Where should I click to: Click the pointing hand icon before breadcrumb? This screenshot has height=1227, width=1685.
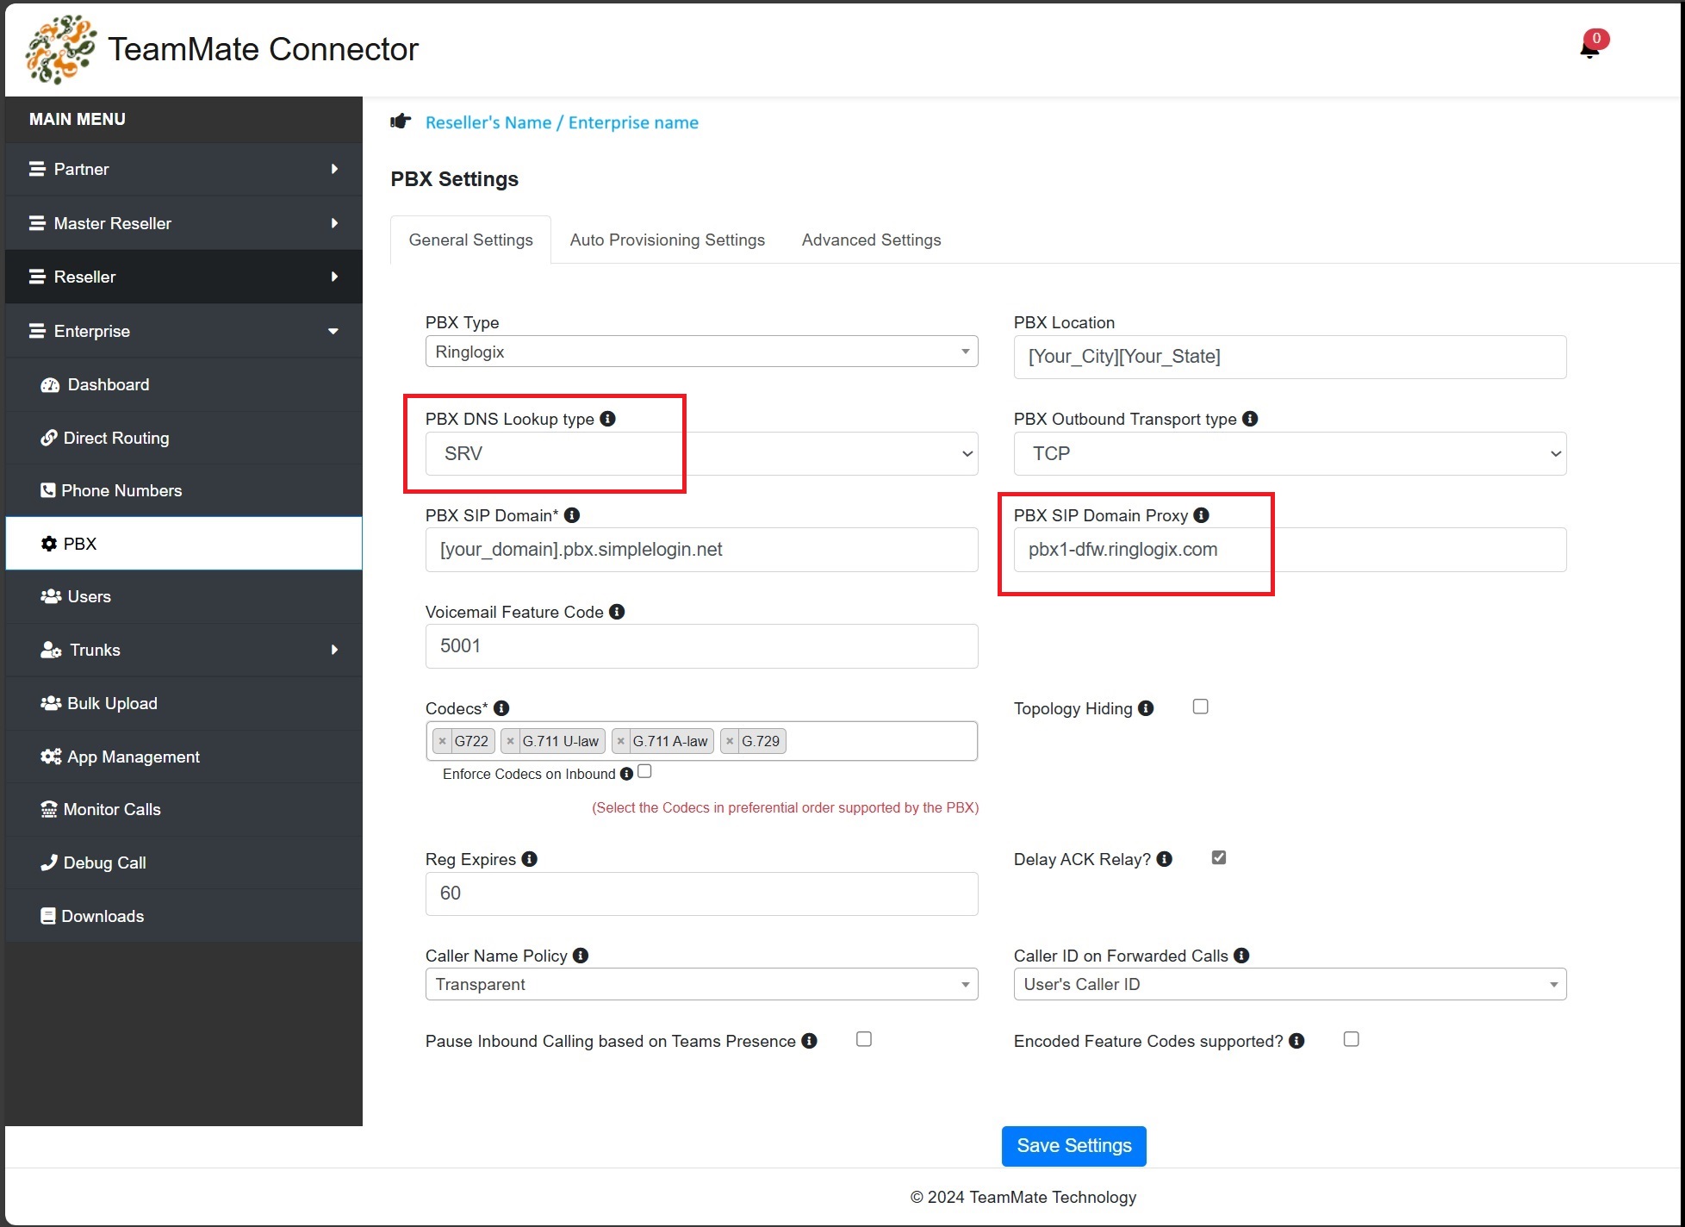pos(401,121)
